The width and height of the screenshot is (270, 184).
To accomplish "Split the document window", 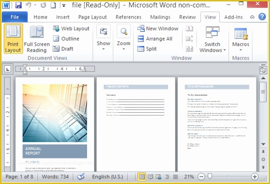I will point(147,49).
